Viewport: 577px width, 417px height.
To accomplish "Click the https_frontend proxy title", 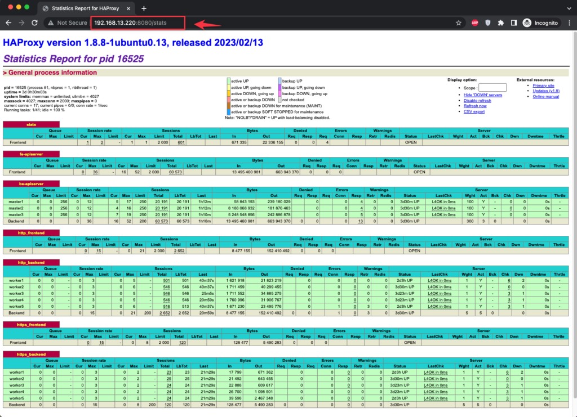I will tap(32, 325).
